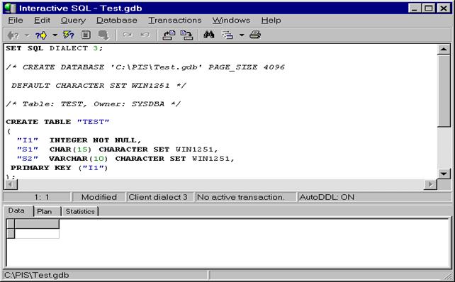Click the printer icon in toolbar
Viewport: 455px width, 282px height.
[x=255, y=35]
